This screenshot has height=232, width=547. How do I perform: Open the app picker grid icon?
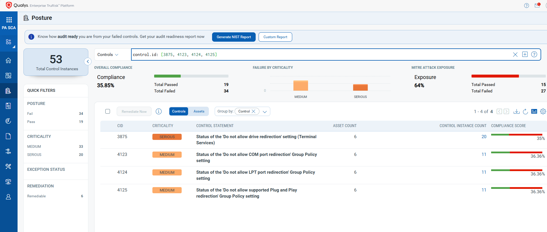(9, 20)
